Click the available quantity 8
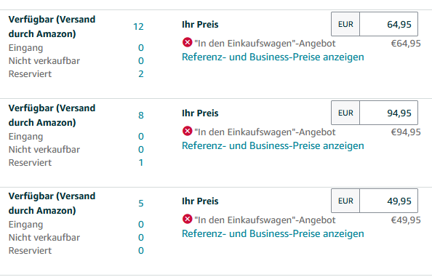 (141, 116)
